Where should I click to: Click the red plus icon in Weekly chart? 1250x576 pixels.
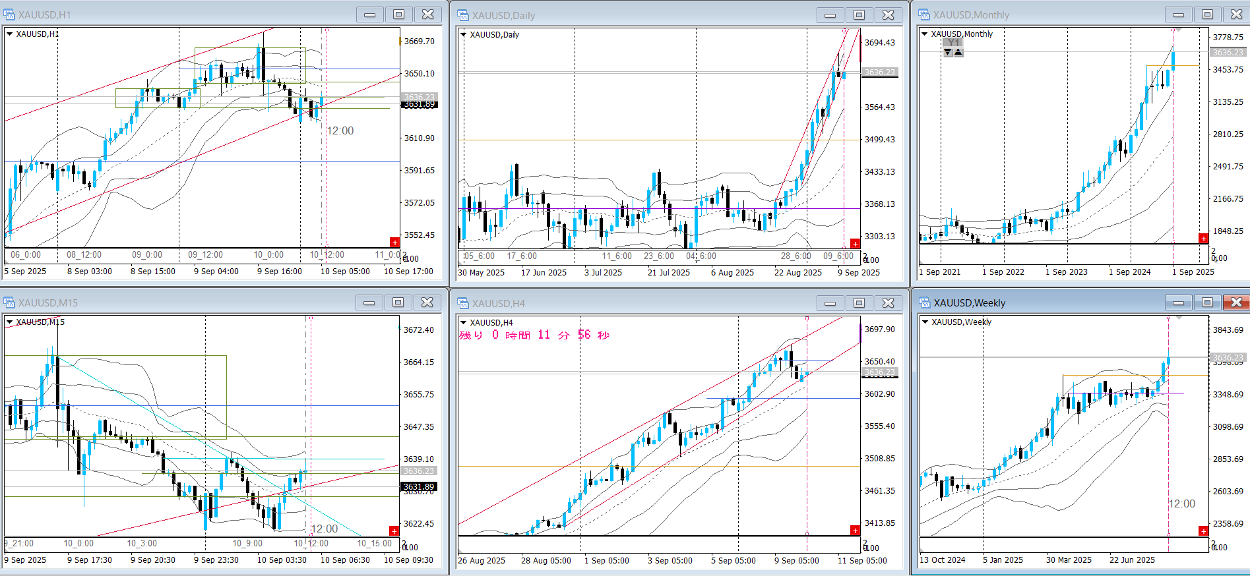tap(1203, 531)
